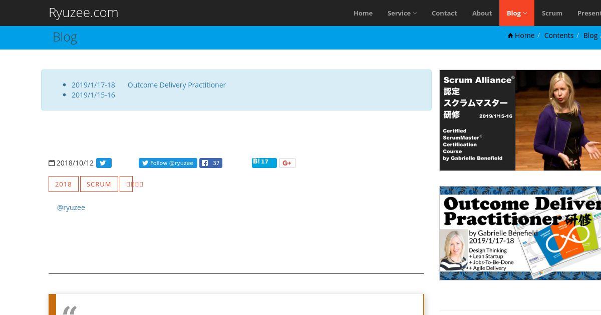The width and height of the screenshot is (601, 315).
Task: Open the Scrum Alliance ScrumMaster course banner
Action: coord(520,120)
